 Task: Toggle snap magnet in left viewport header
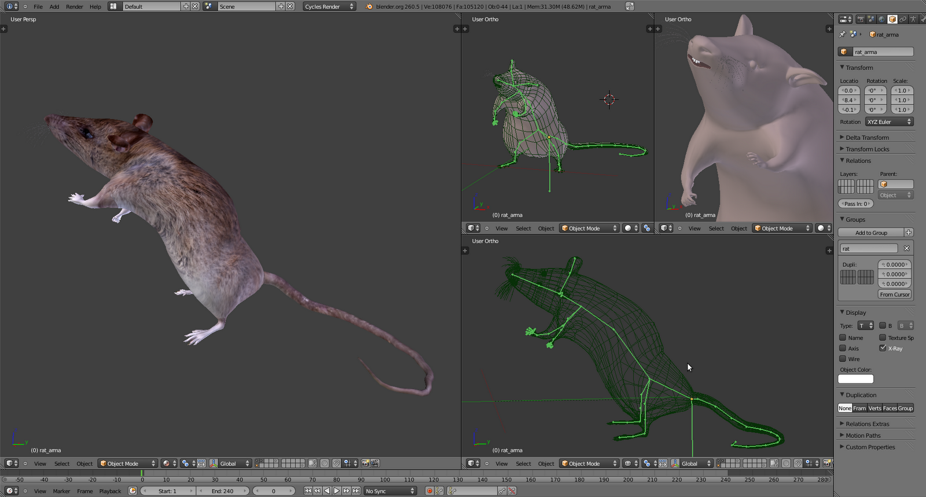pos(336,463)
